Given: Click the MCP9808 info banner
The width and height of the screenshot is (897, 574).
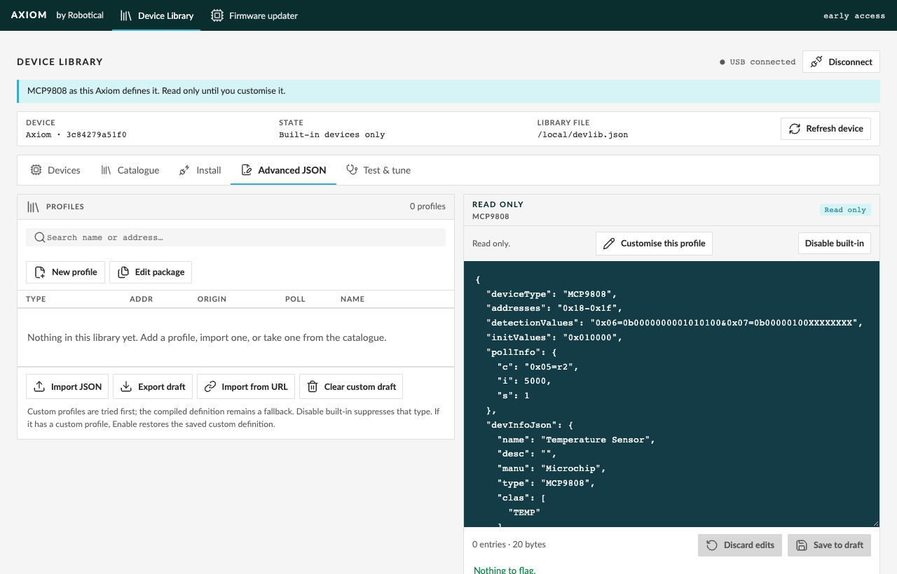Looking at the screenshot, I should point(448,91).
